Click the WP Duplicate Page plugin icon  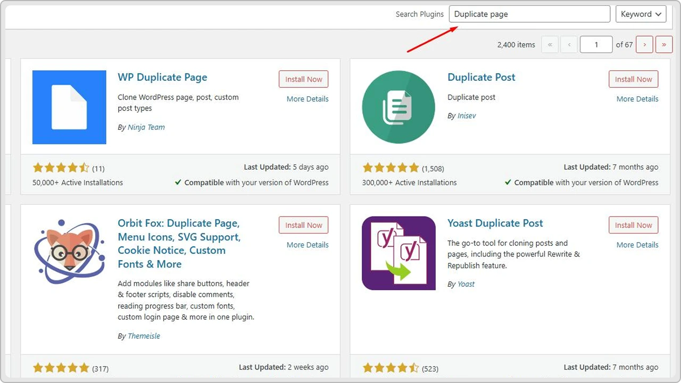[69, 107]
